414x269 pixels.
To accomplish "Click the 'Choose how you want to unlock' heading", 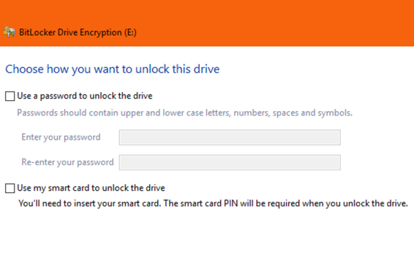I will pyautogui.click(x=112, y=69).
